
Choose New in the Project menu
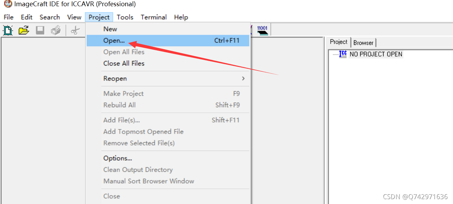point(110,29)
